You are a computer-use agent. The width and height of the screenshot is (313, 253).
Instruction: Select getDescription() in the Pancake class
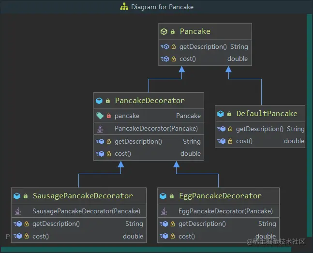203,47
